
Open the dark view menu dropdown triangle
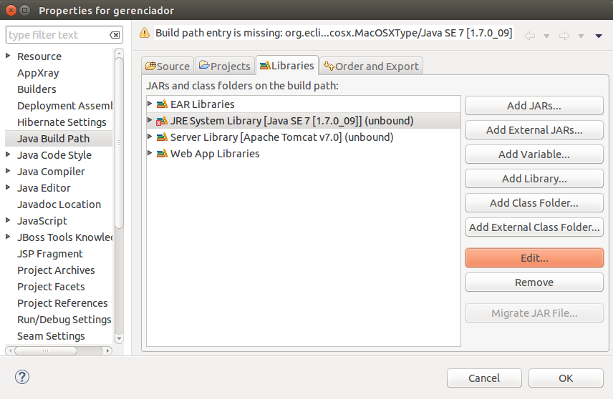tap(599, 36)
